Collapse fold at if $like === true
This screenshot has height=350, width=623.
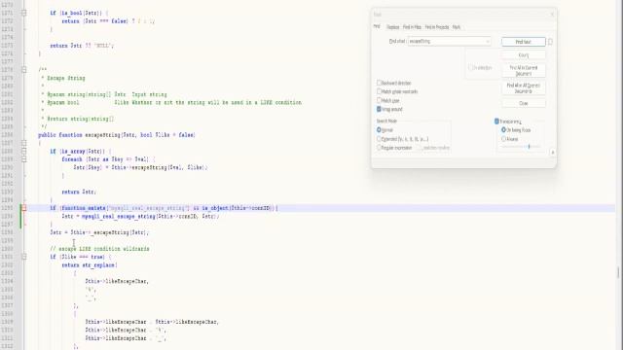click(x=23, y=257)
